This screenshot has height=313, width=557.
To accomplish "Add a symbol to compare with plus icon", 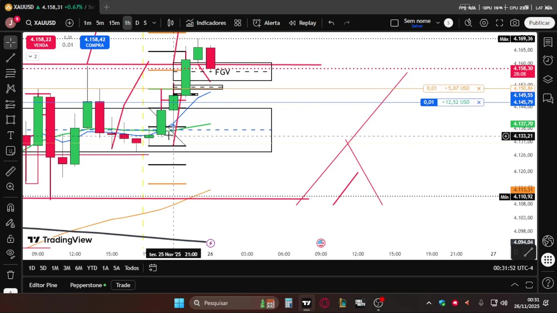I will click(70, 23).
